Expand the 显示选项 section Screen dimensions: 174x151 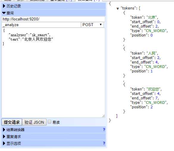tap(54, 143)
